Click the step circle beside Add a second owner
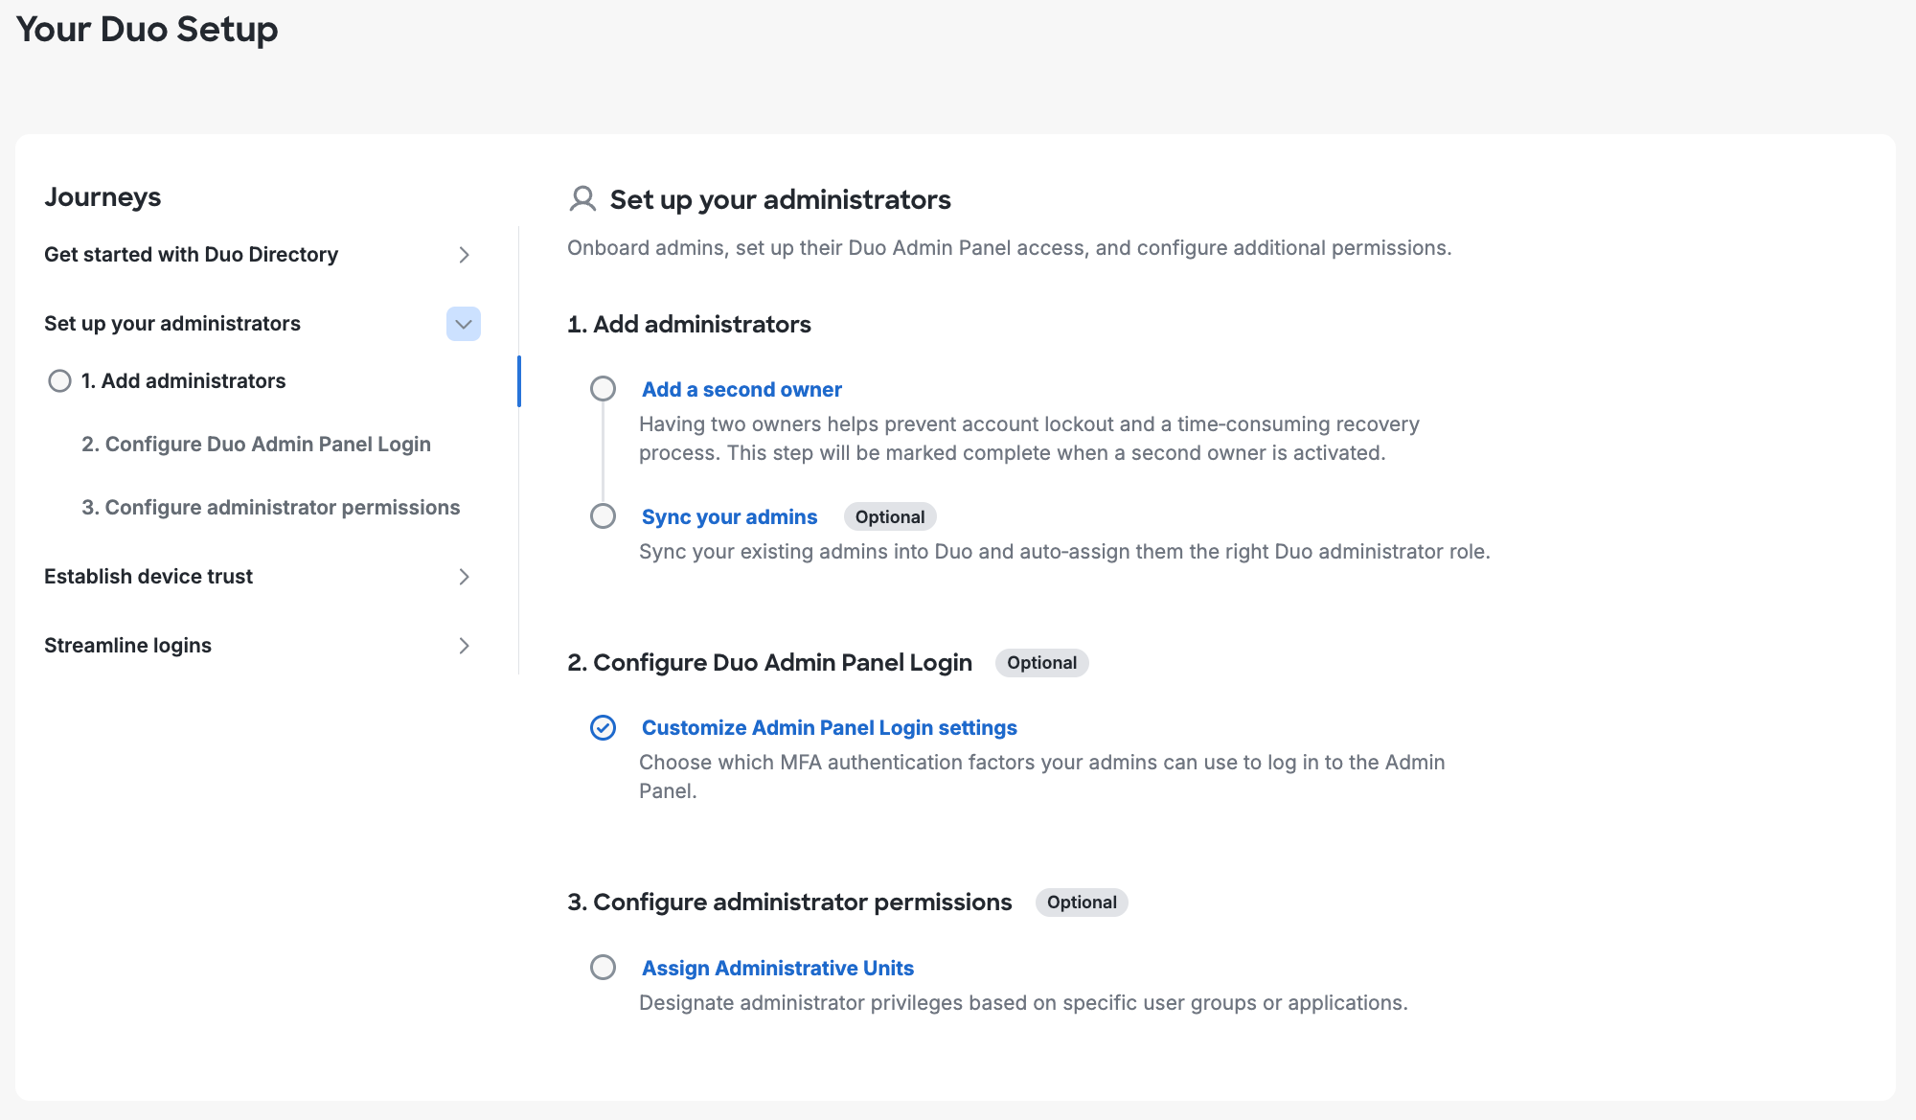 (x=603, y=389)
